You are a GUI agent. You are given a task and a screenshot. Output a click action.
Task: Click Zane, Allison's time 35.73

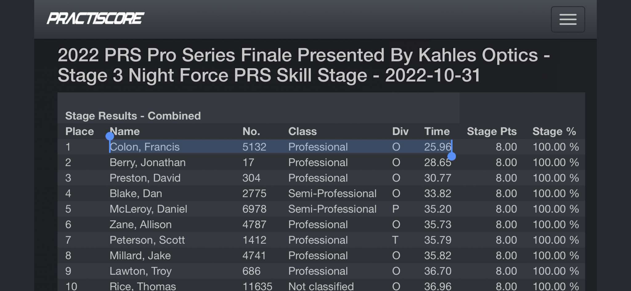click(438, 225)
